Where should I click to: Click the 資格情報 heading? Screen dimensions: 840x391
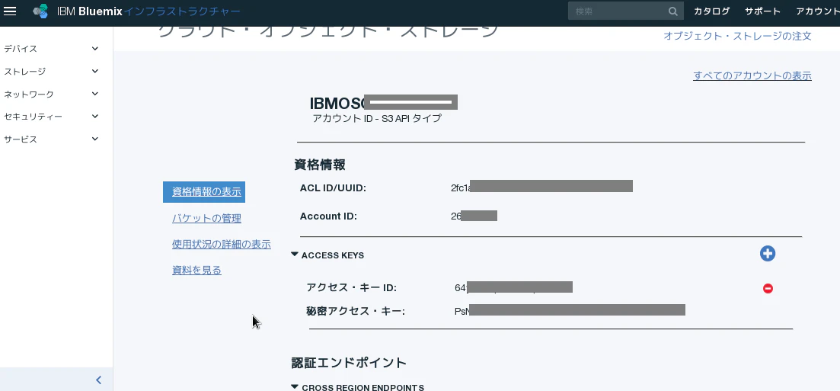pos(319,165)
